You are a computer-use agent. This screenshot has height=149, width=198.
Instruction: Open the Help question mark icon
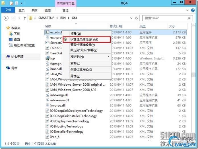(x=193, y=10)
